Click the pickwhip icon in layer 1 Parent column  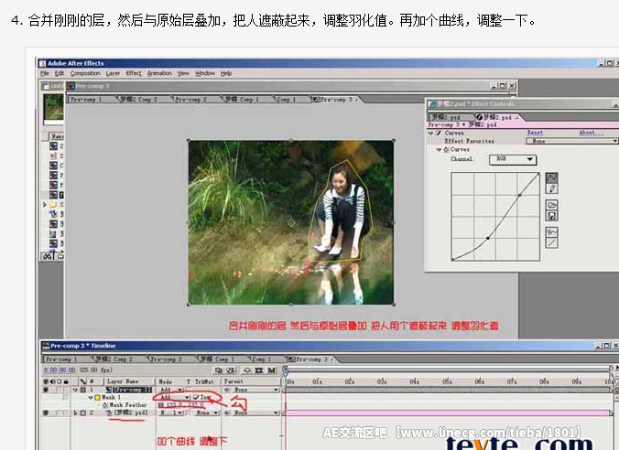(x=227, y=390)
